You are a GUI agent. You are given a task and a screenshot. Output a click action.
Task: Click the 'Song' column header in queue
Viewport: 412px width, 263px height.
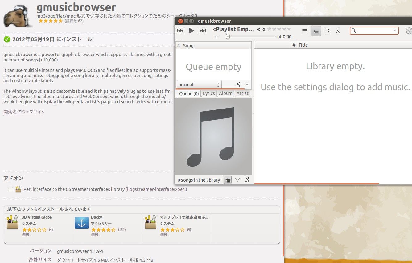tap(216, 46)
